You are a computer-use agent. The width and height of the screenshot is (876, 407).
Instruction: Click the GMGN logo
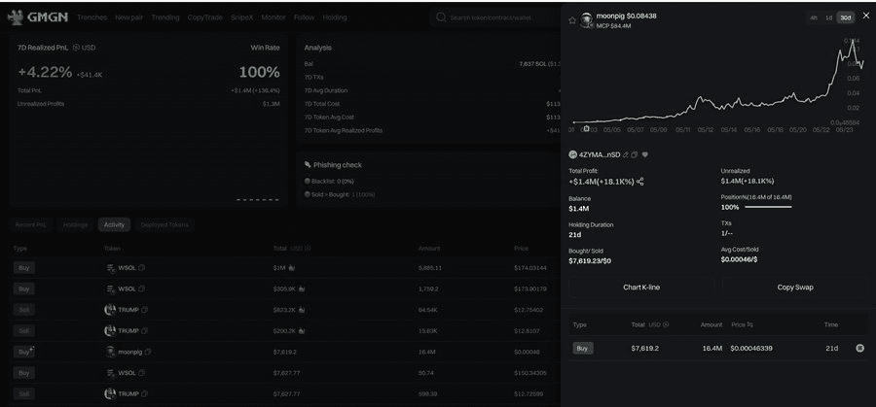click(x=38, y=17)
